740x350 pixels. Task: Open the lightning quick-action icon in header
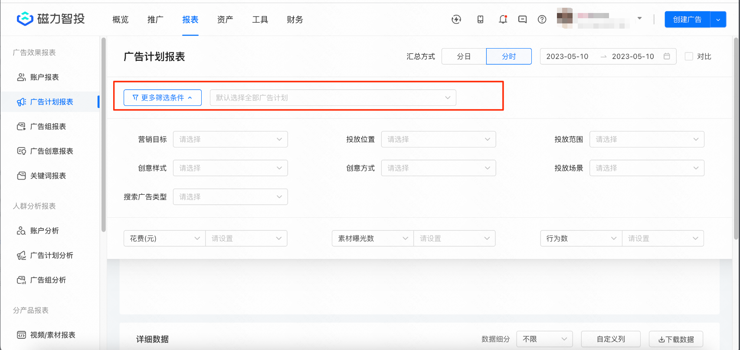[x=456, y=19]
